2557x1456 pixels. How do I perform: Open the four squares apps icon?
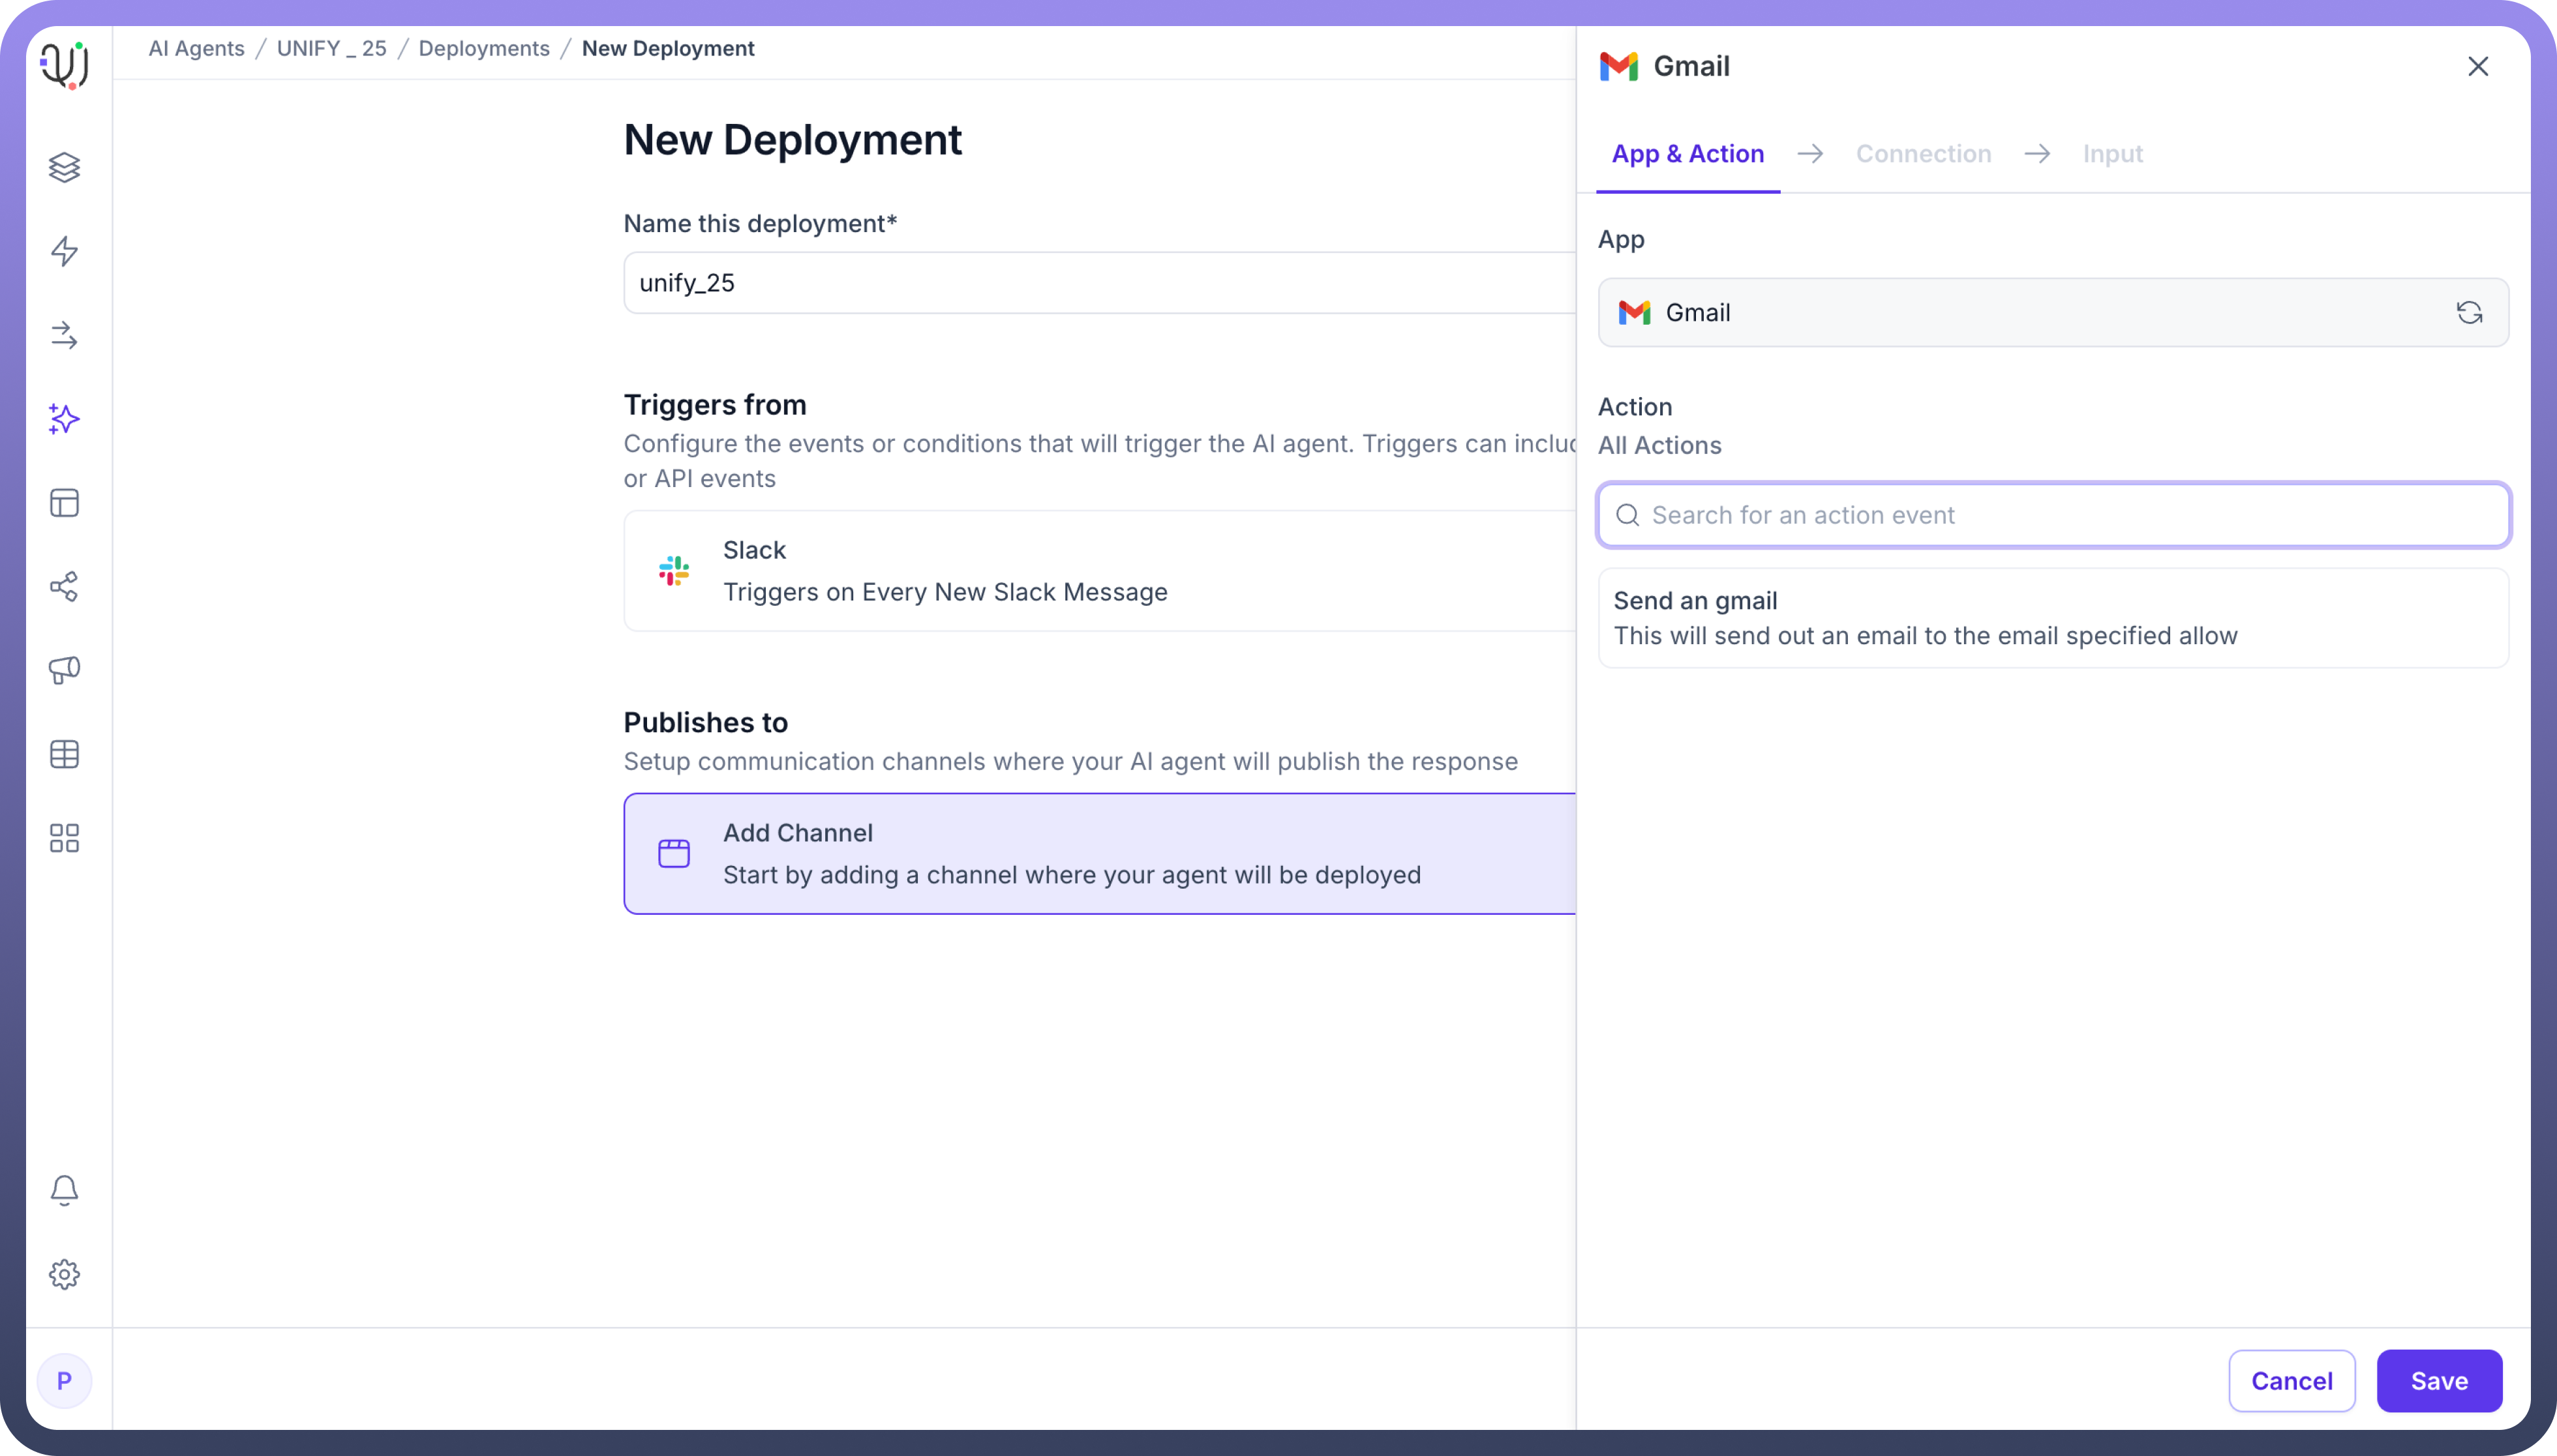64,838
